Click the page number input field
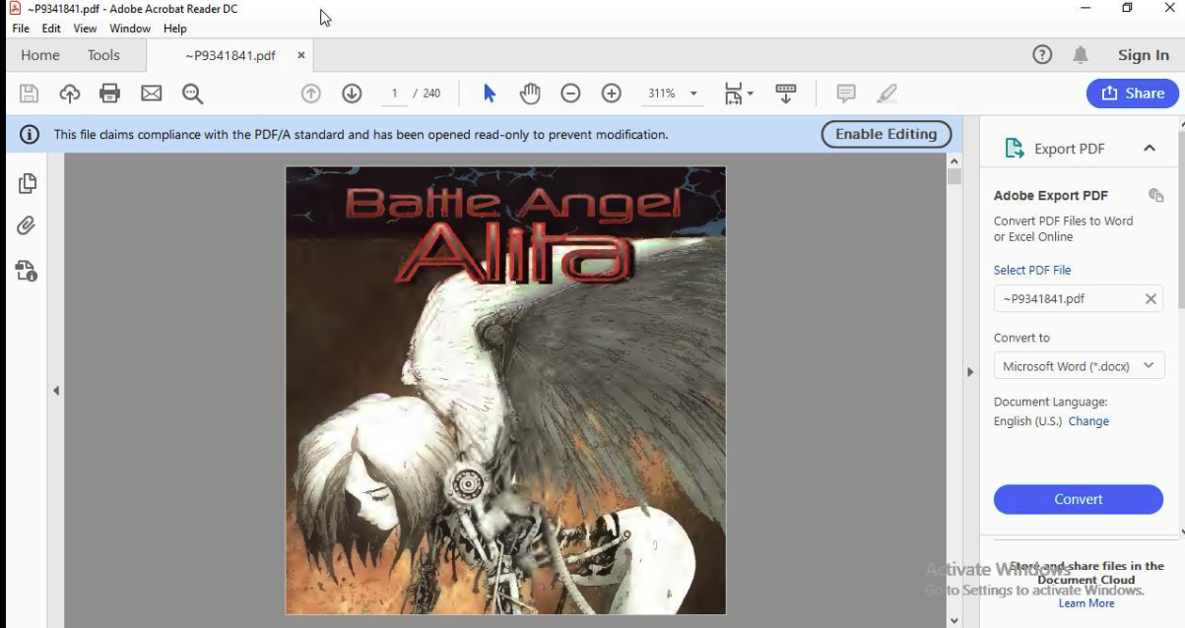This screenshot has height=628, width=1185. click(394, 94)
